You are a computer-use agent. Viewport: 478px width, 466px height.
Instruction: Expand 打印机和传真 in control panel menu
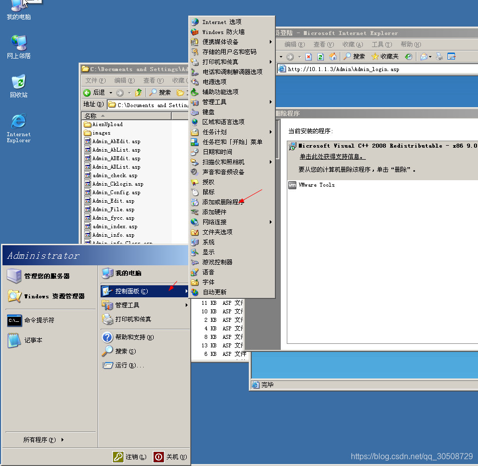[232, 62]
